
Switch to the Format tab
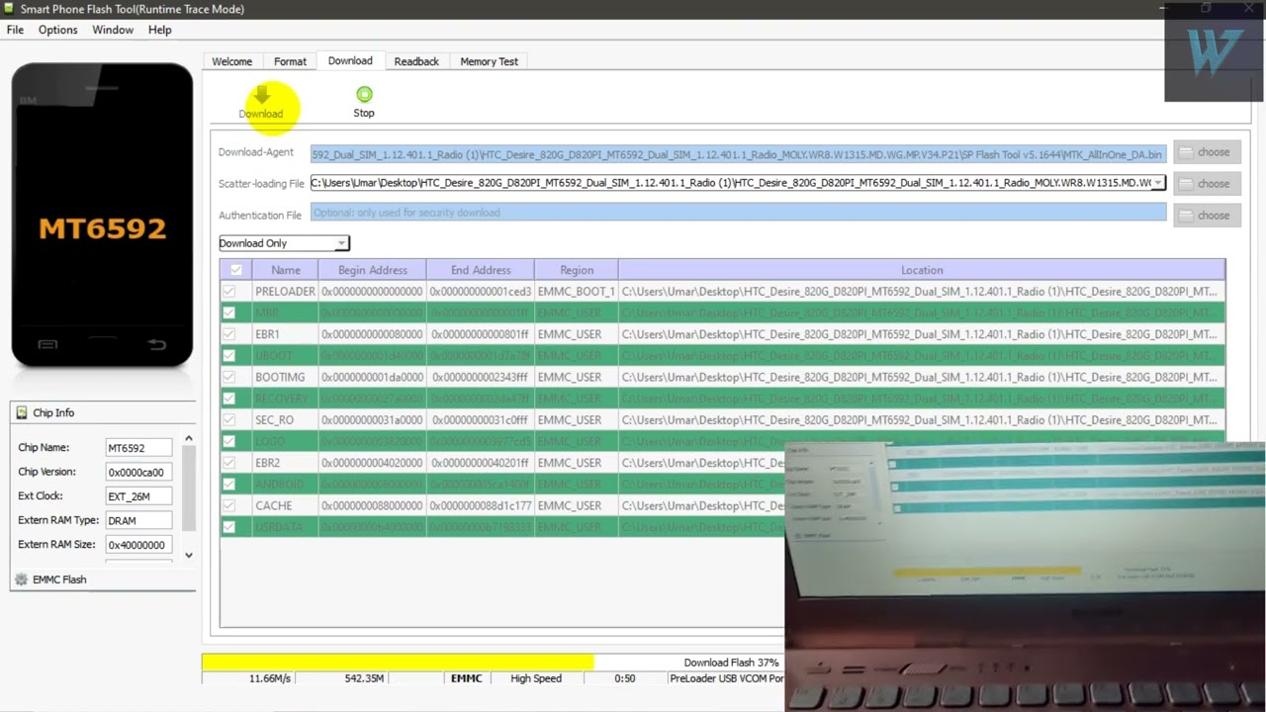coord(290,61)
